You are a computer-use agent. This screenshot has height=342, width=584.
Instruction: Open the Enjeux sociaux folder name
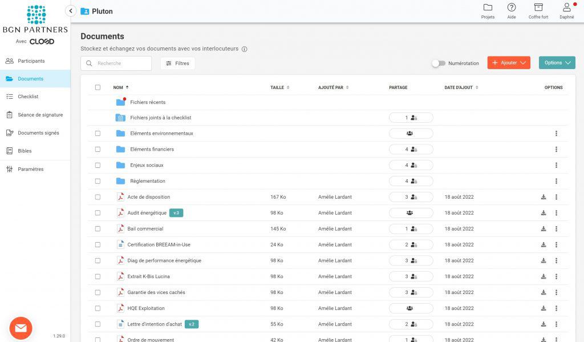click(x=147, y=165)
